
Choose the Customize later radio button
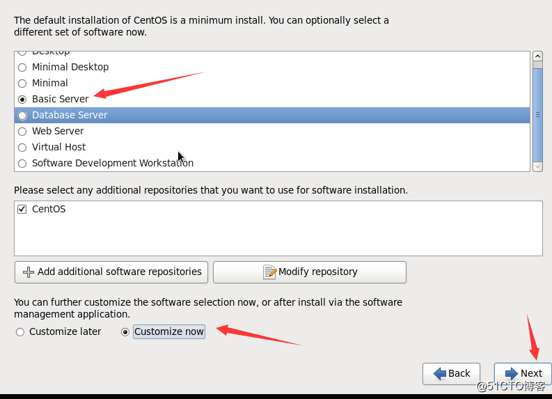[20, 332]
